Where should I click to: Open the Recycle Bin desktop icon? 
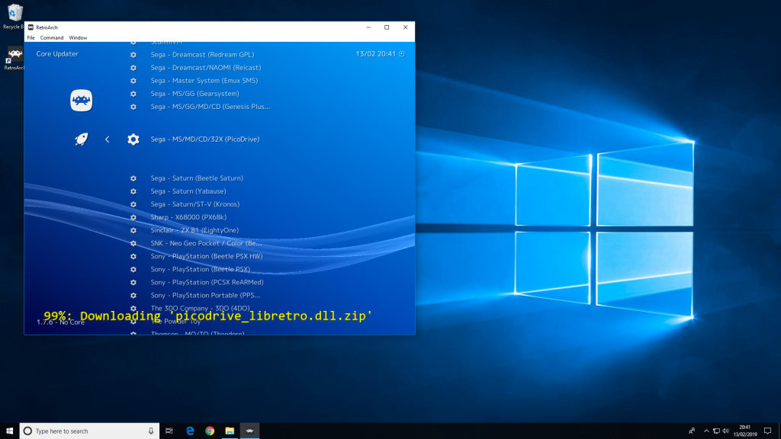pos(14,17)
